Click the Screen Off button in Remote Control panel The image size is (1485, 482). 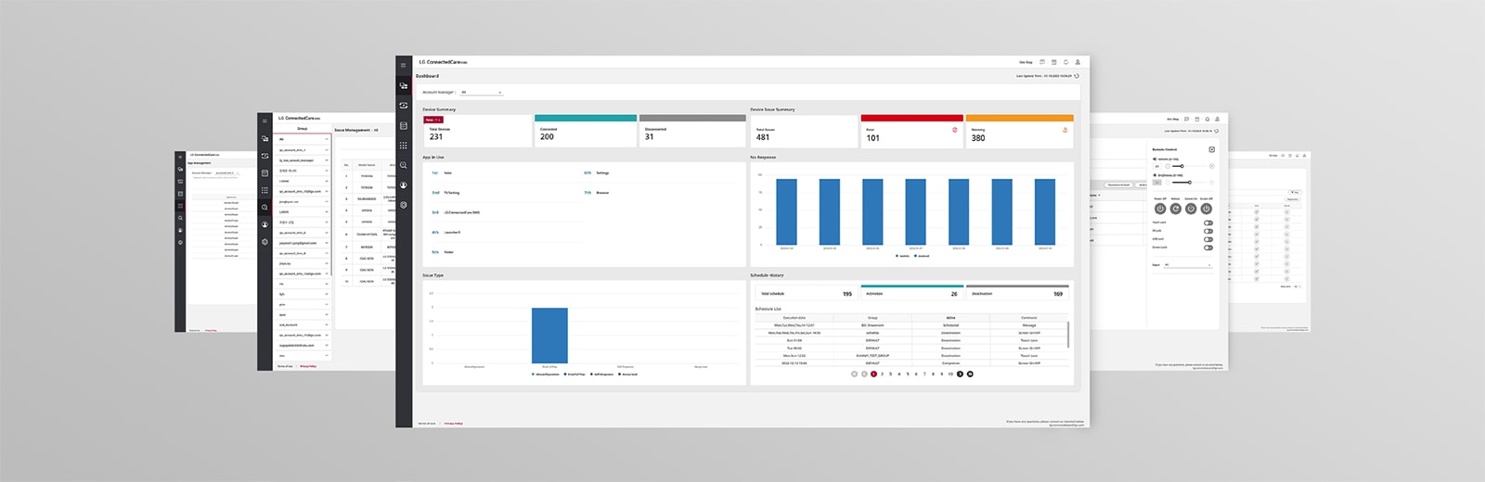point(1206,209)
